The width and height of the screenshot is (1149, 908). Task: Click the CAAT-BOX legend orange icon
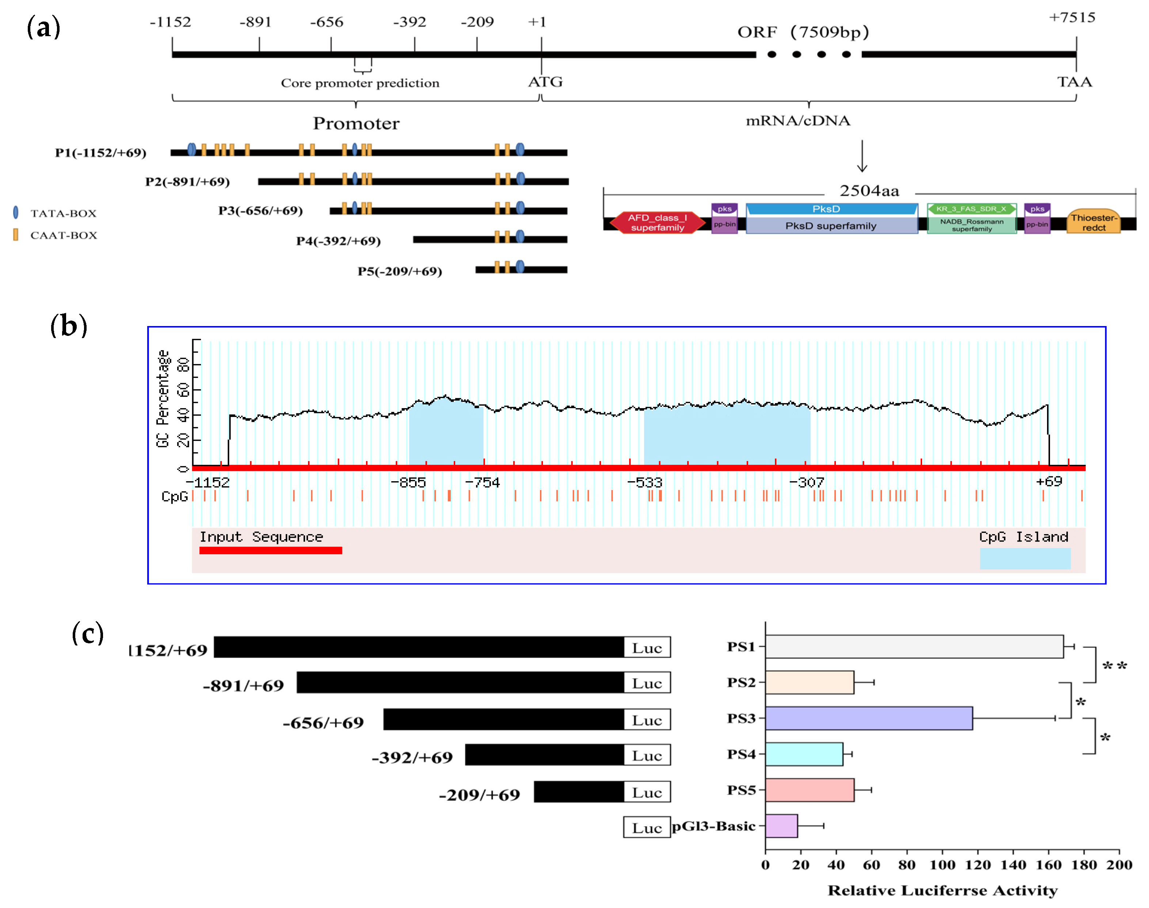[16, 234]
